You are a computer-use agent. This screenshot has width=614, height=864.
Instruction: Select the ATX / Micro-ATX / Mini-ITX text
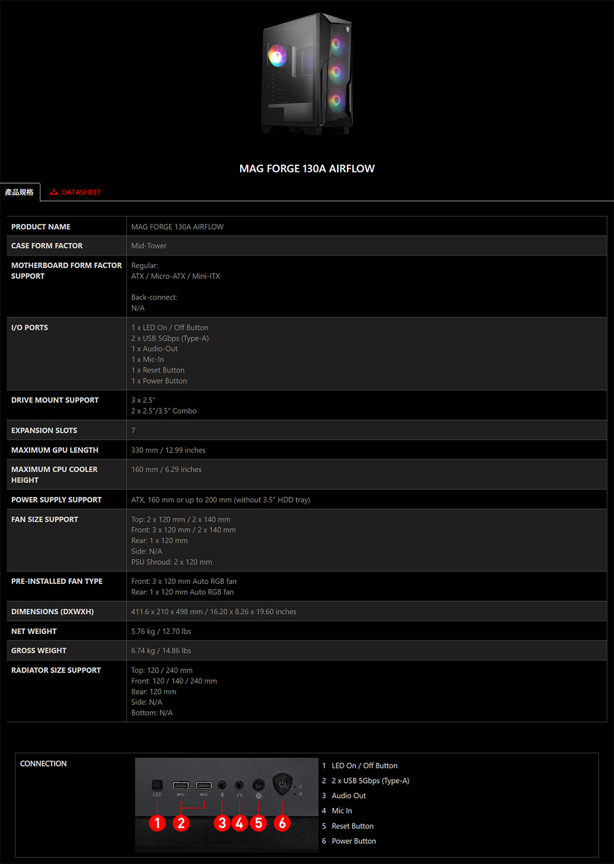pyautogui.click(x=176, y=276)
